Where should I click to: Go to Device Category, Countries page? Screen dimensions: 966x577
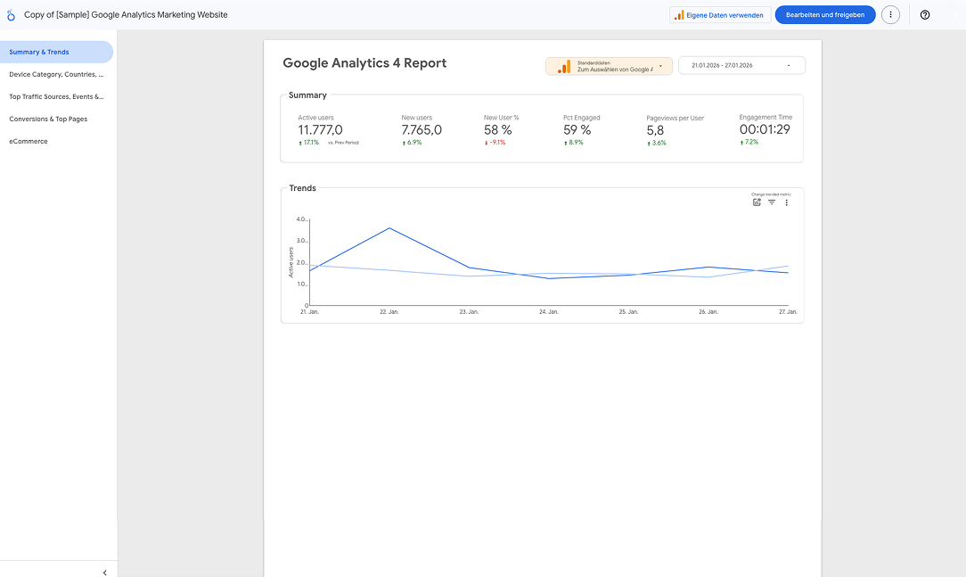tap(56, 75)
